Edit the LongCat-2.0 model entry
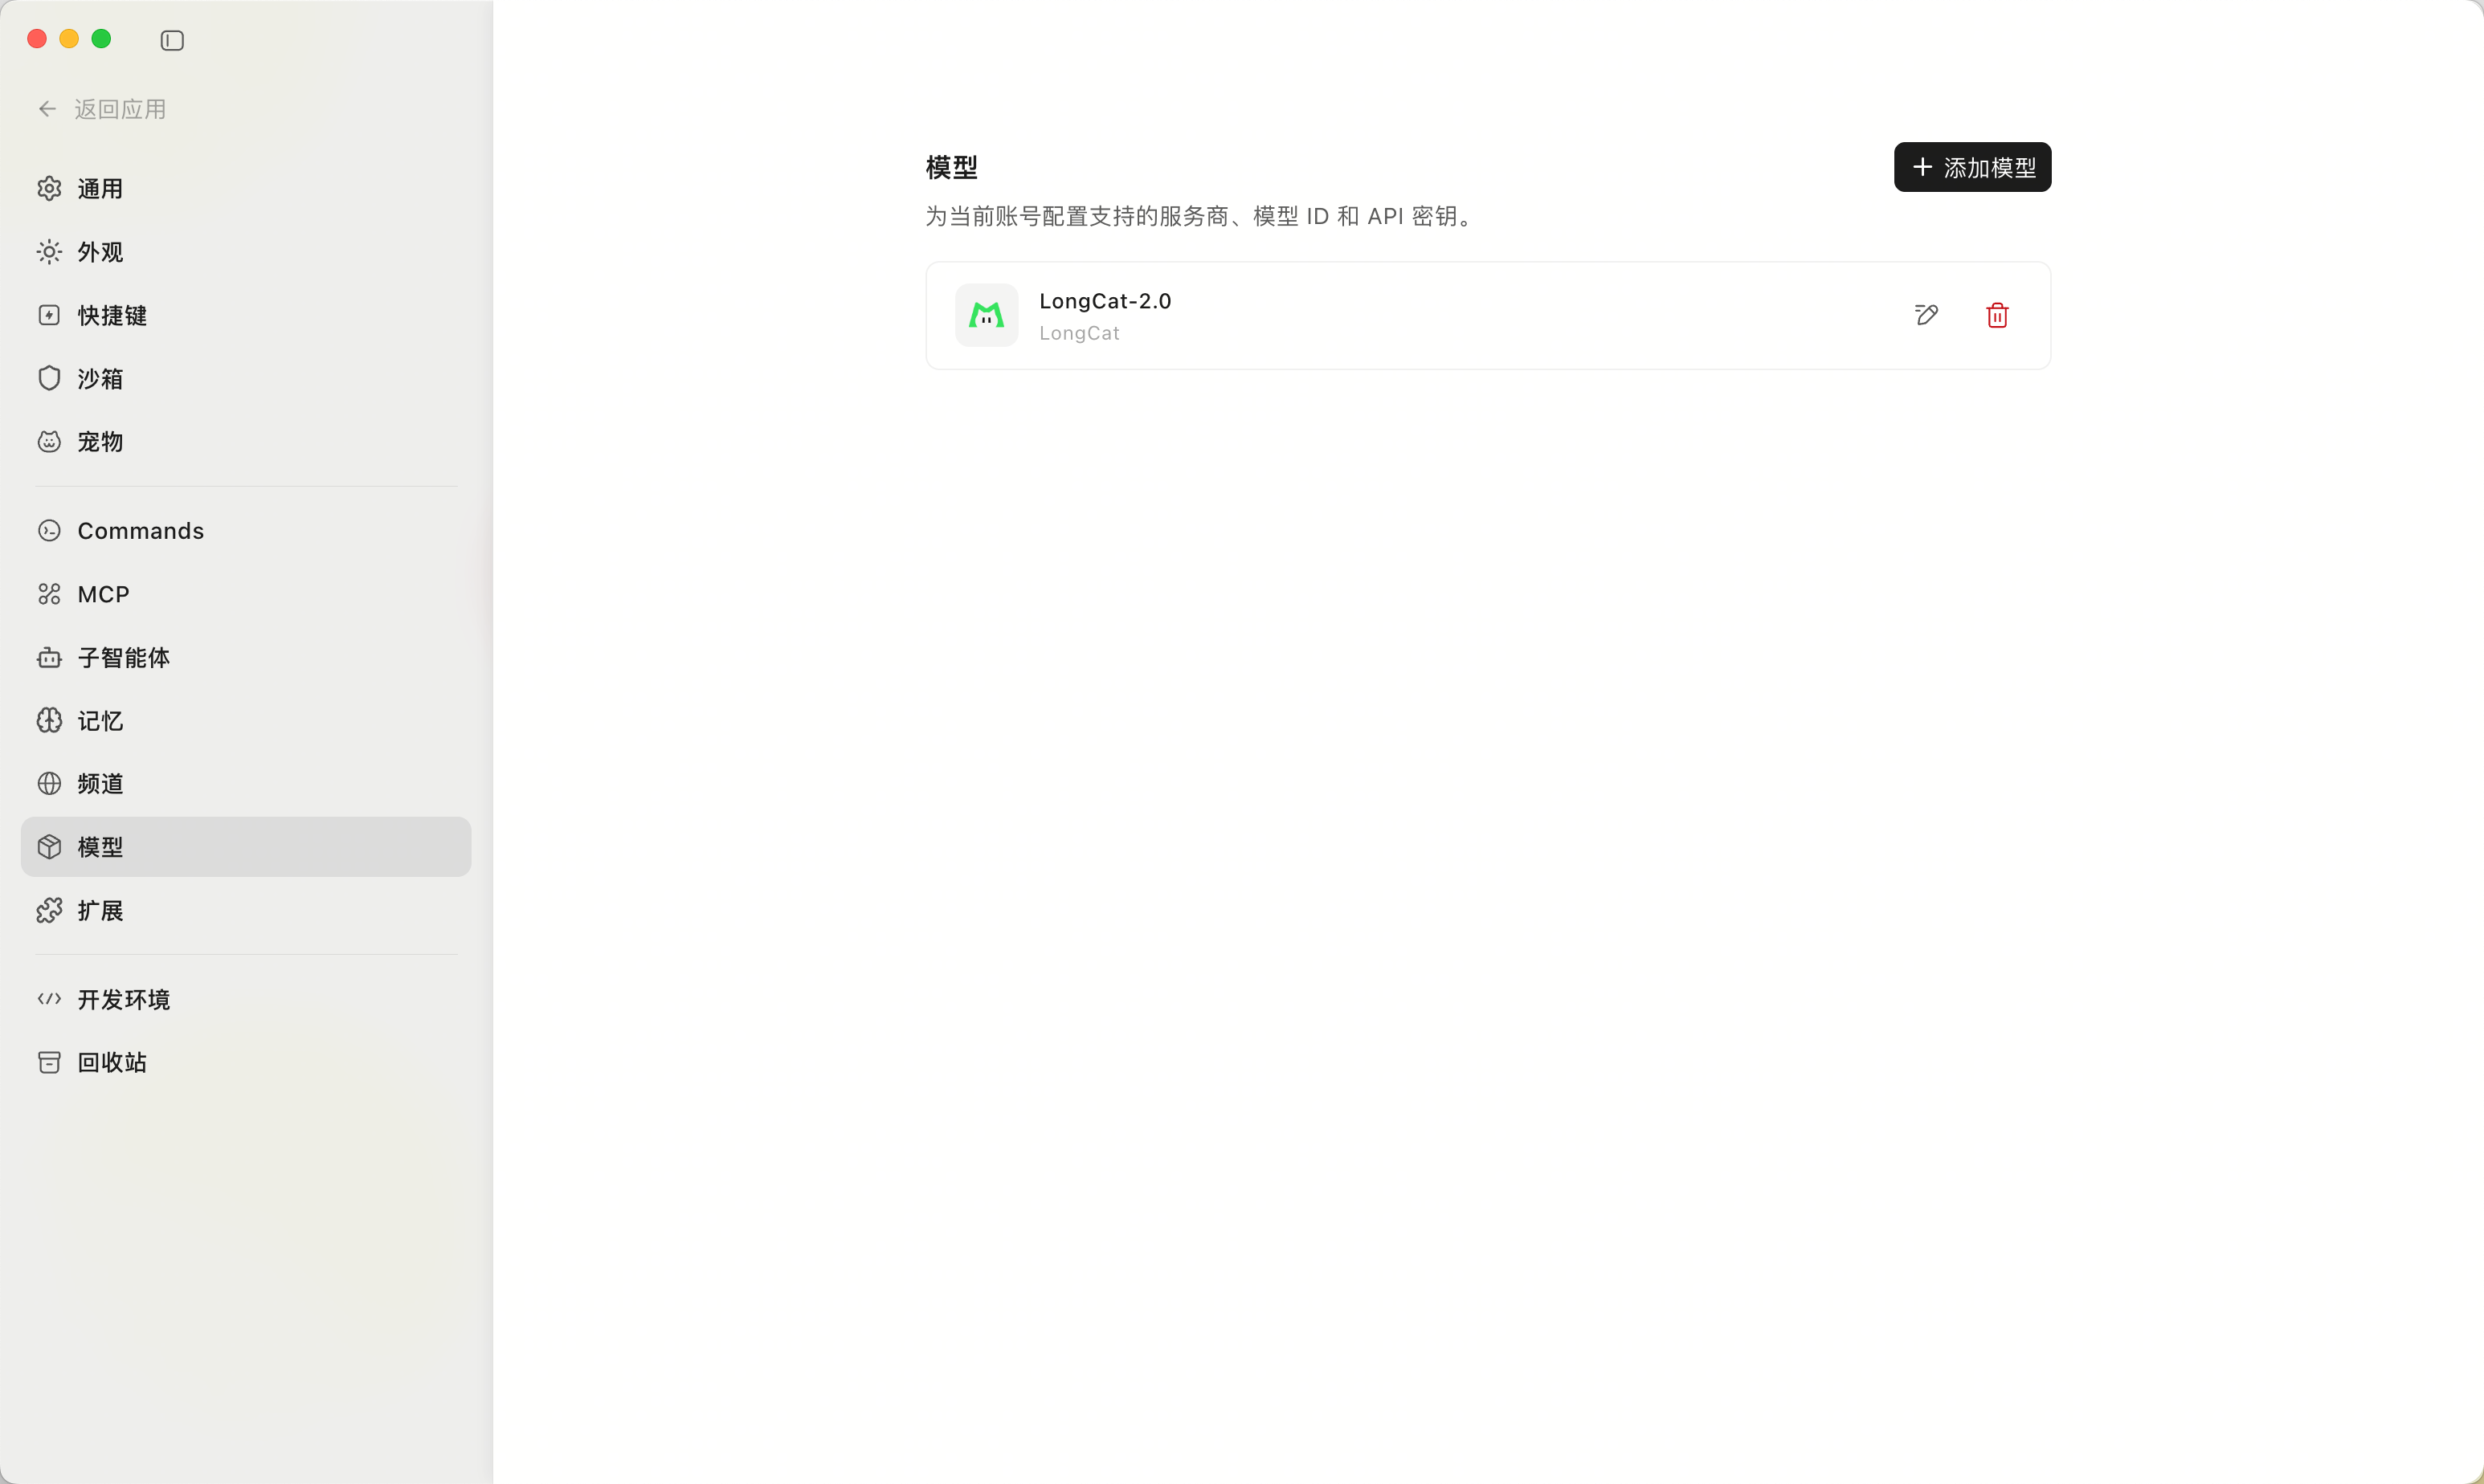This screenshot has height=1484, width=2484. 1926,315
